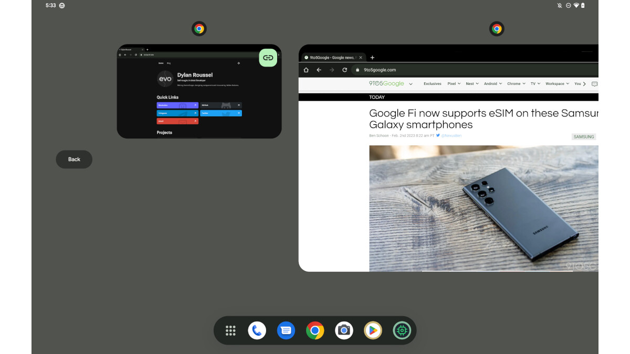Screen dimensions: 630x354
Task: Select the Dylan Roussel task thumbnail
Action: 199,100
